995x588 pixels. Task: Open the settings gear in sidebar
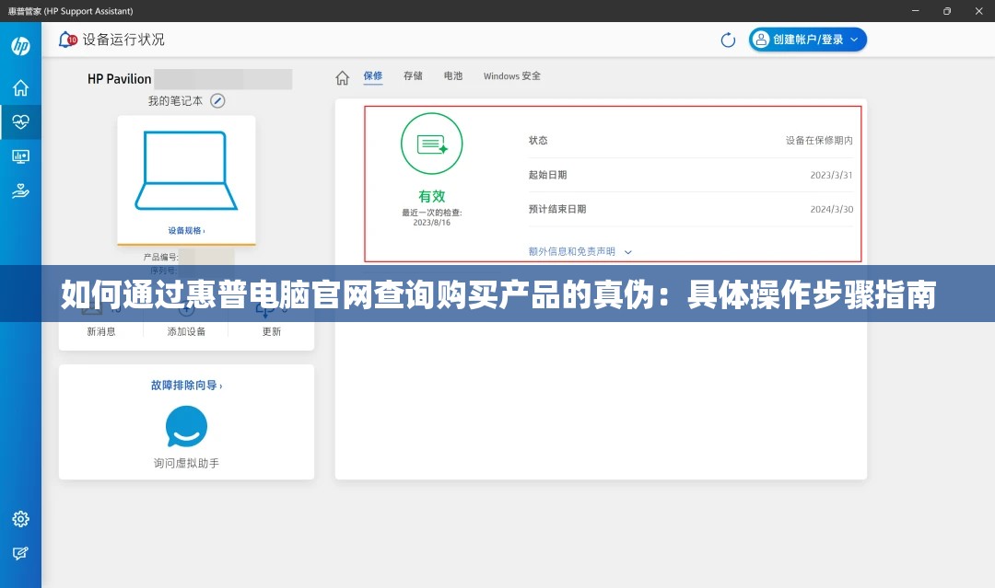(20, 519)
